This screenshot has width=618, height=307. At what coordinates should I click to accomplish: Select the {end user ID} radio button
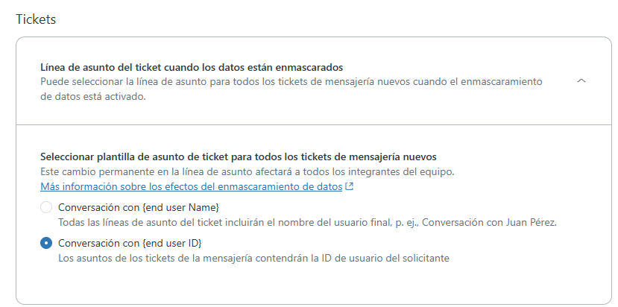[x=46, y=244]
